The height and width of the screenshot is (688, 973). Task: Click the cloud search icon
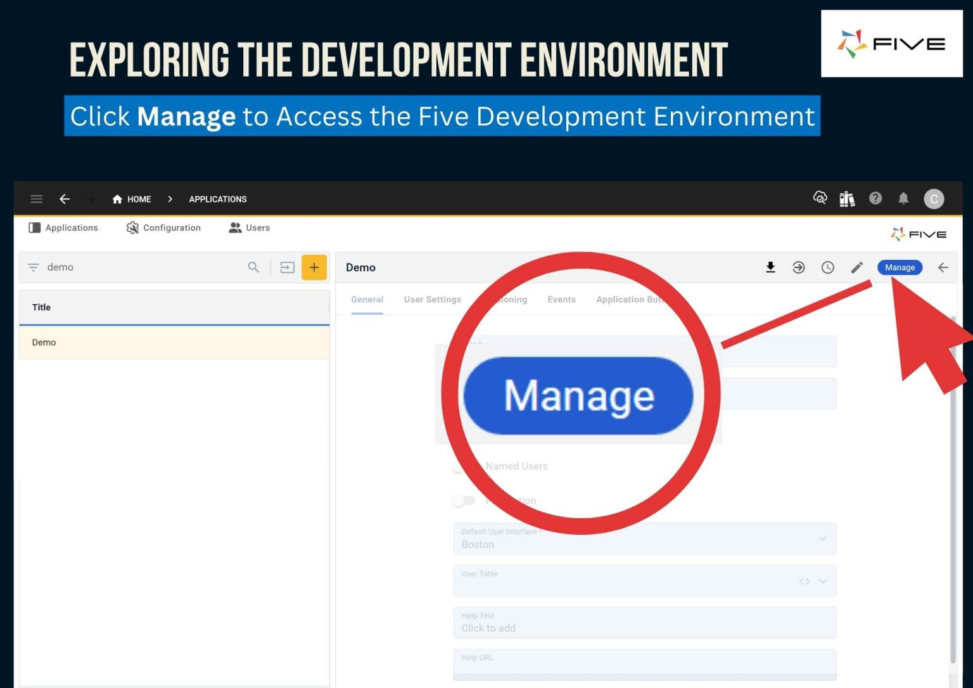(x=820, y=198)
